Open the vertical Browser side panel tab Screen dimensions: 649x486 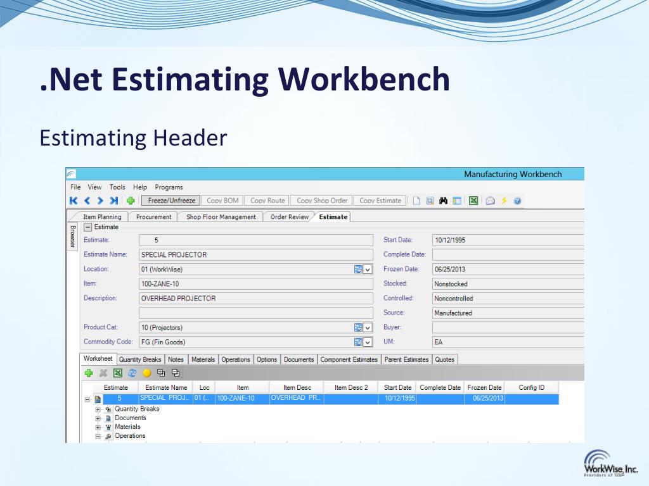click(72, 237)
